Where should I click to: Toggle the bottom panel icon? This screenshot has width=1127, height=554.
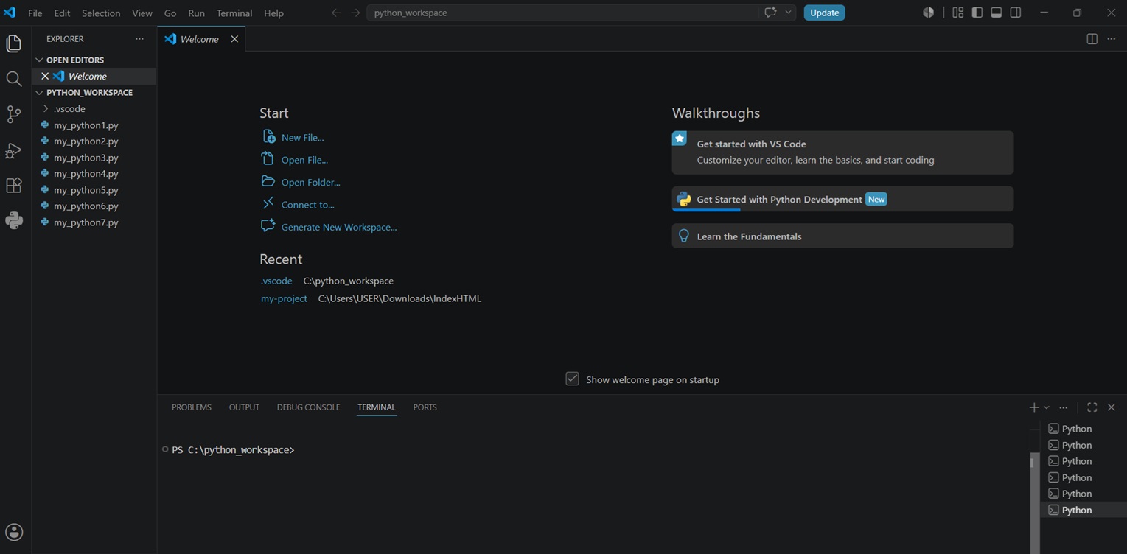[x=996, y=13]
